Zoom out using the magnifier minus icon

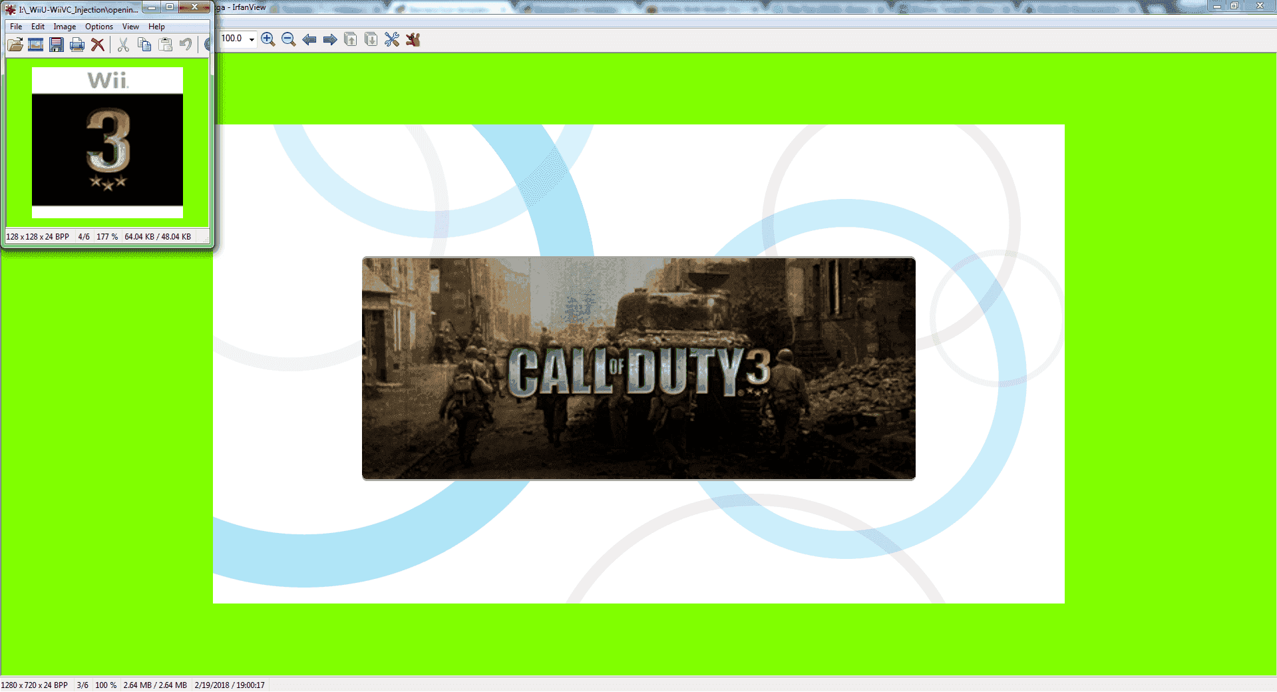coord(289,39)
